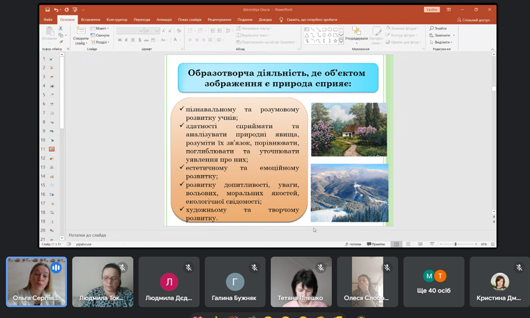Open the Вставлення ribbon tab
The height and width of the screenshot is (318, 530).
pos(91,19)
